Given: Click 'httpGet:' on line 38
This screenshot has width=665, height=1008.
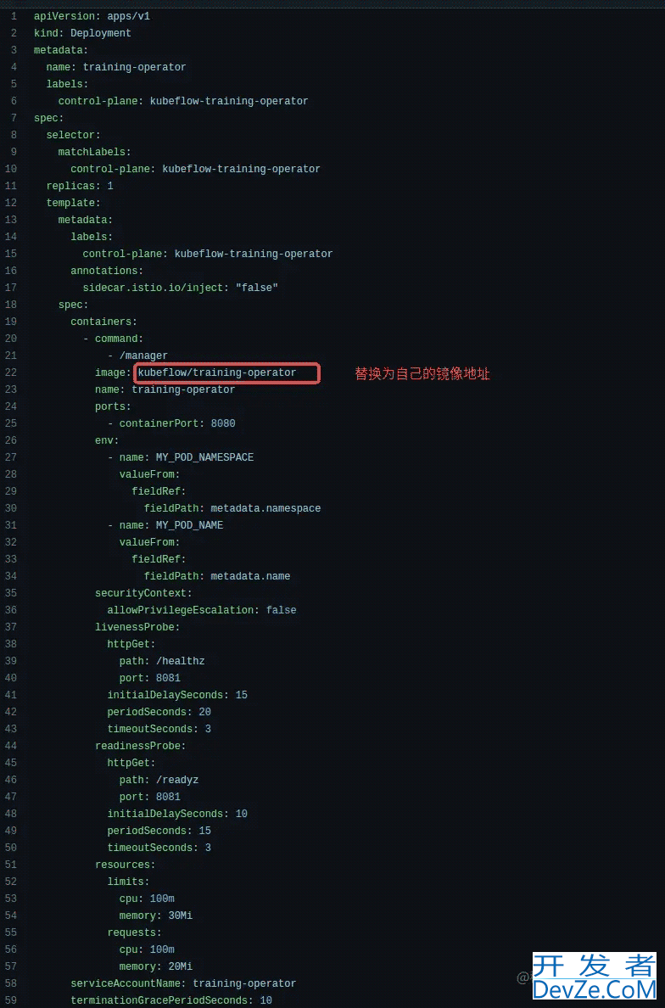Looking at the screenshot, I should pyautogui.click(x=131, y=644).
